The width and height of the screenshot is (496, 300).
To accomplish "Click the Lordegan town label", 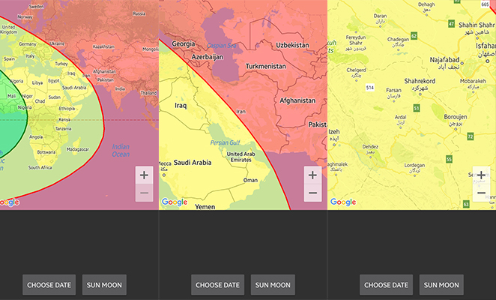I will 414,168.
